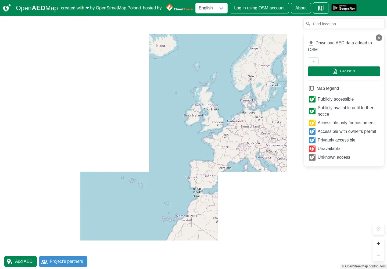Click the OpenAEDMap title text
This screenshot has height=269, width=387.
pyautogui.click(x=37, y=8)
